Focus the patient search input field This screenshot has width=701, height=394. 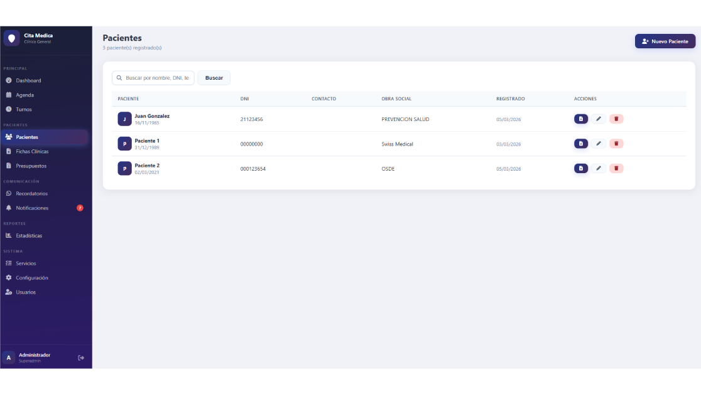click(x=156, y=78)
